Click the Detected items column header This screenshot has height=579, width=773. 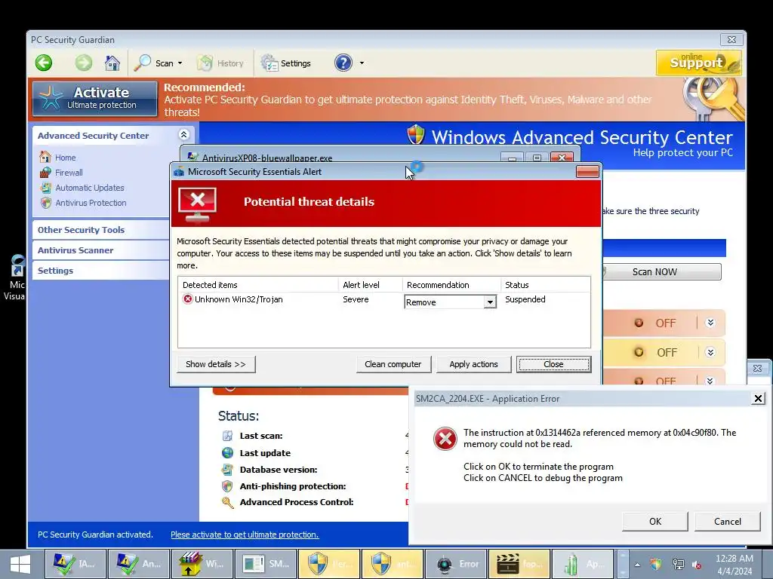[258, 285]
